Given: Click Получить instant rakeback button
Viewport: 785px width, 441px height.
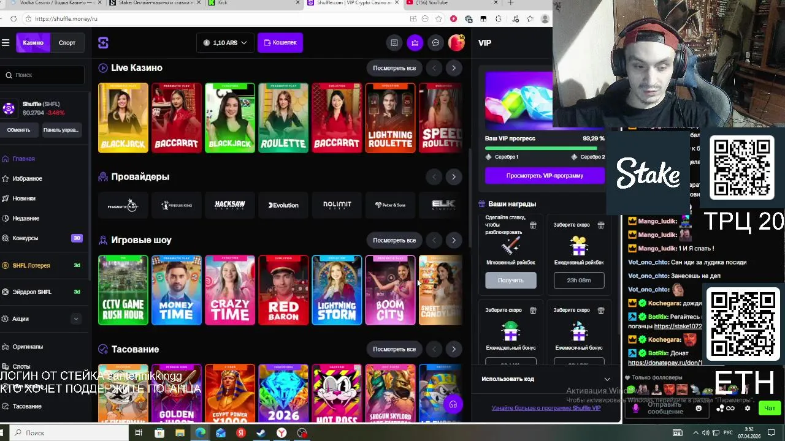Looking at the screenshot, I should point(511,281).
